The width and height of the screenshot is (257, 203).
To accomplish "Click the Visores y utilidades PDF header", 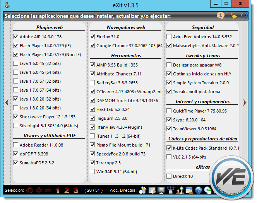I will click(x=50, y=136).
